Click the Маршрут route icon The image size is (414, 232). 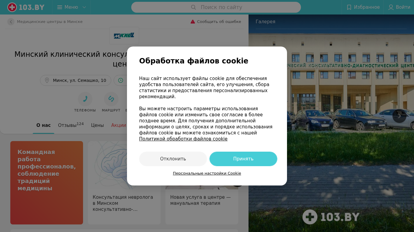tap(111, 99)
